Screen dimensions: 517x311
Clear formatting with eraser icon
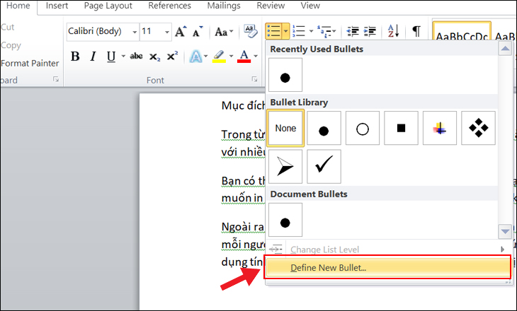coord(250,32)
